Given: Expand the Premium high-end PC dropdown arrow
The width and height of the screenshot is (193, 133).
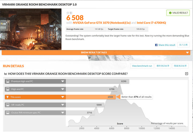Looking at the screenshot, I should tap(62, 81).
